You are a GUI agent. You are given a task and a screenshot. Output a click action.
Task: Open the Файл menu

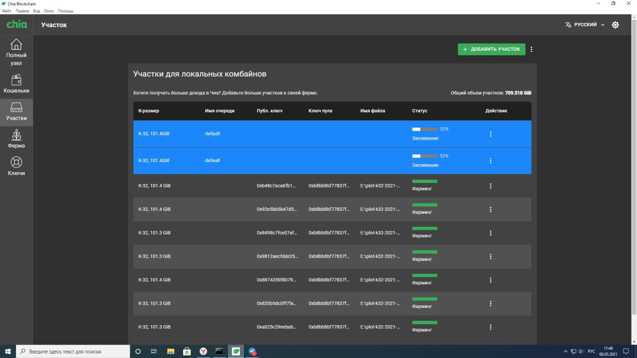coord(6,10)
